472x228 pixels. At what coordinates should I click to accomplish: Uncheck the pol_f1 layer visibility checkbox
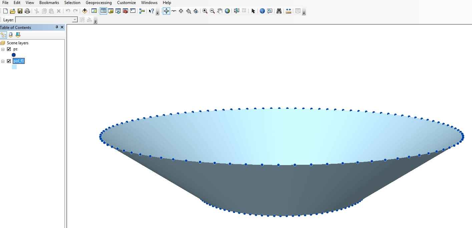click(9, 61)
